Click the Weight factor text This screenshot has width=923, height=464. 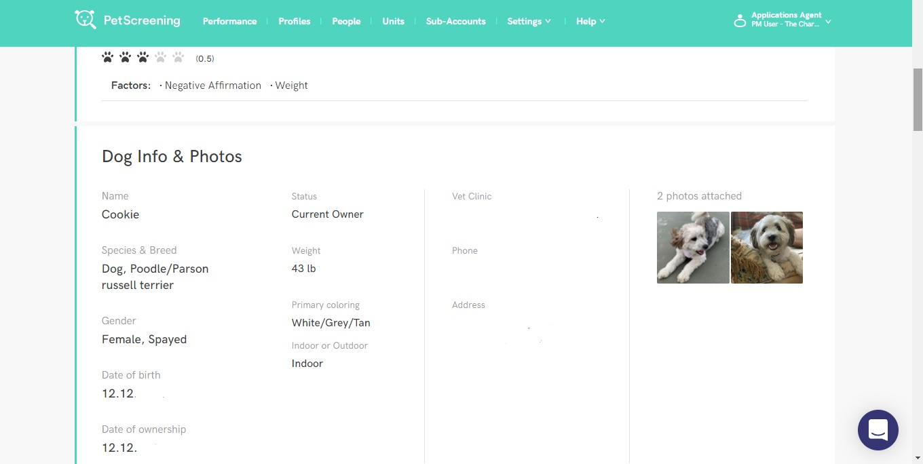[291, 85]
